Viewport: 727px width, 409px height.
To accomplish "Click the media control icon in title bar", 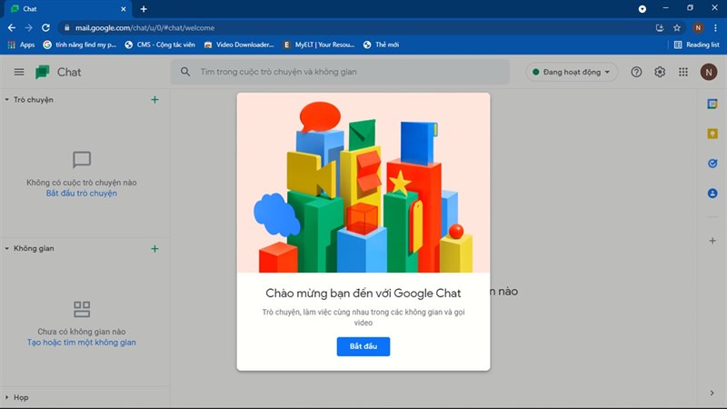I will [642, 9].
